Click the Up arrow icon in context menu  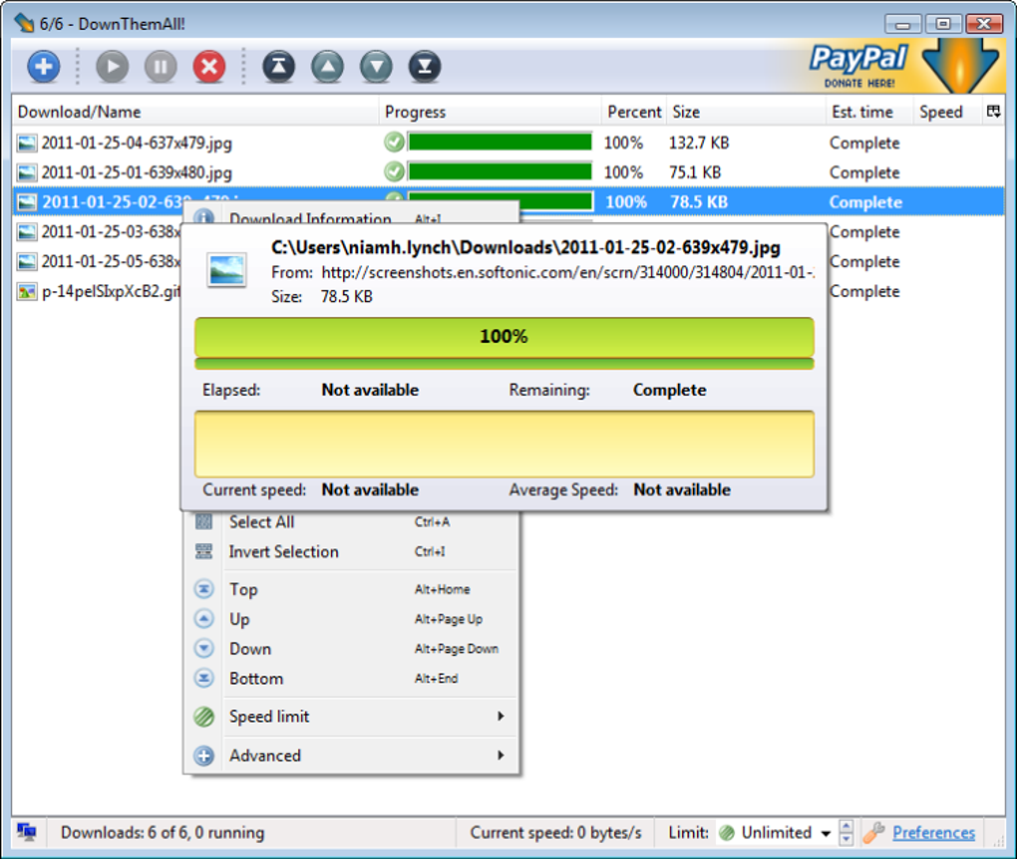(203, 619)
